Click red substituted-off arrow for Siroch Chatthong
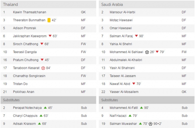 (x=42, y=44)
